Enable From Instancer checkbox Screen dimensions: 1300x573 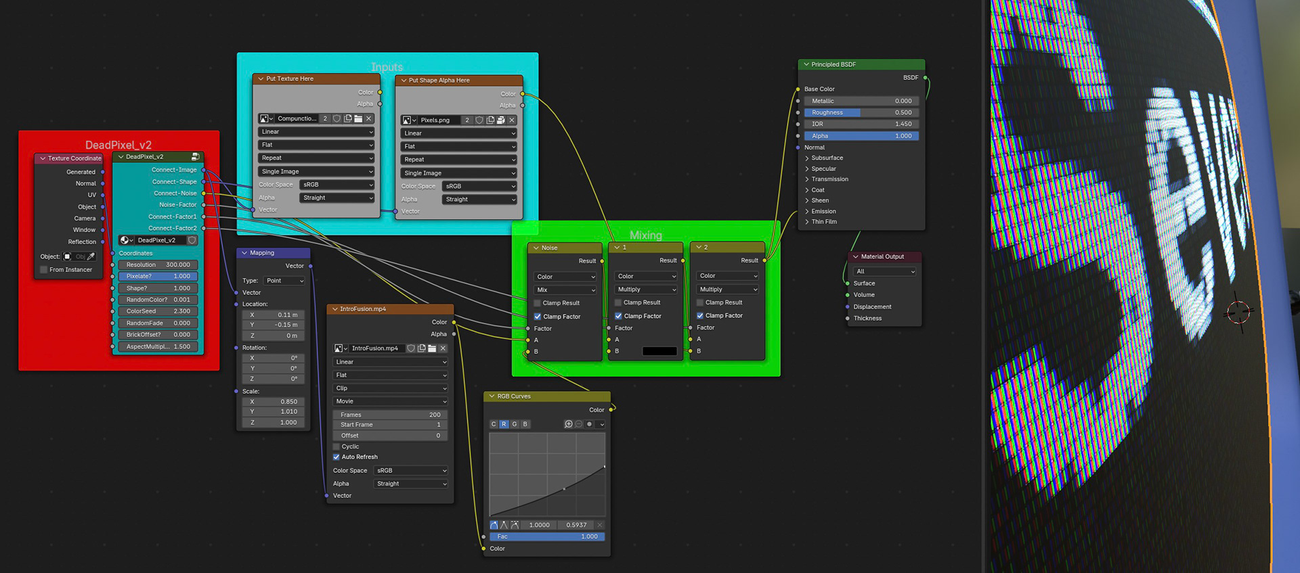[44, 269]
